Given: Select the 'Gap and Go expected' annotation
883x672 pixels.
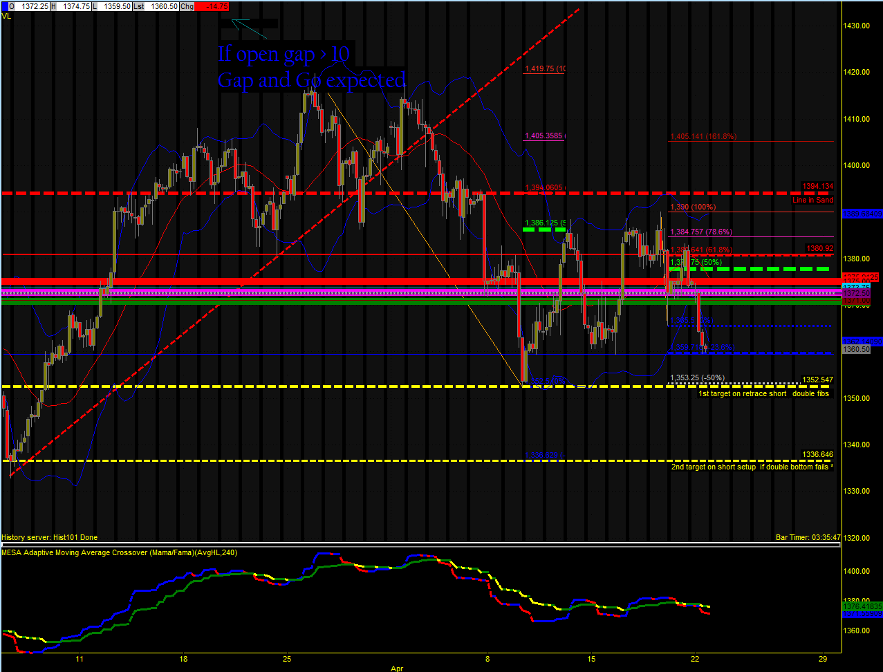Looking at the screenshot, I should [311, 80].
